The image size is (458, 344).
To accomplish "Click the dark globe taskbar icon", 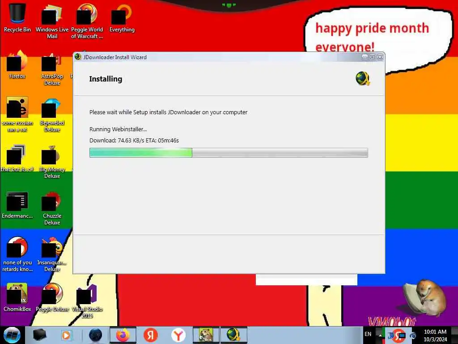I will pos(96,335).
